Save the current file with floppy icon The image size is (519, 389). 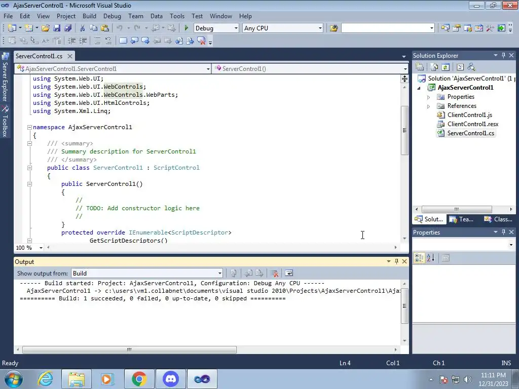pyautogui.click(x=57, y=28)
